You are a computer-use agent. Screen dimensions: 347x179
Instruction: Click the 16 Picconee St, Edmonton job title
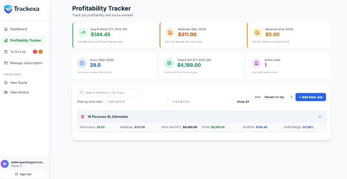tap(108, 117)
